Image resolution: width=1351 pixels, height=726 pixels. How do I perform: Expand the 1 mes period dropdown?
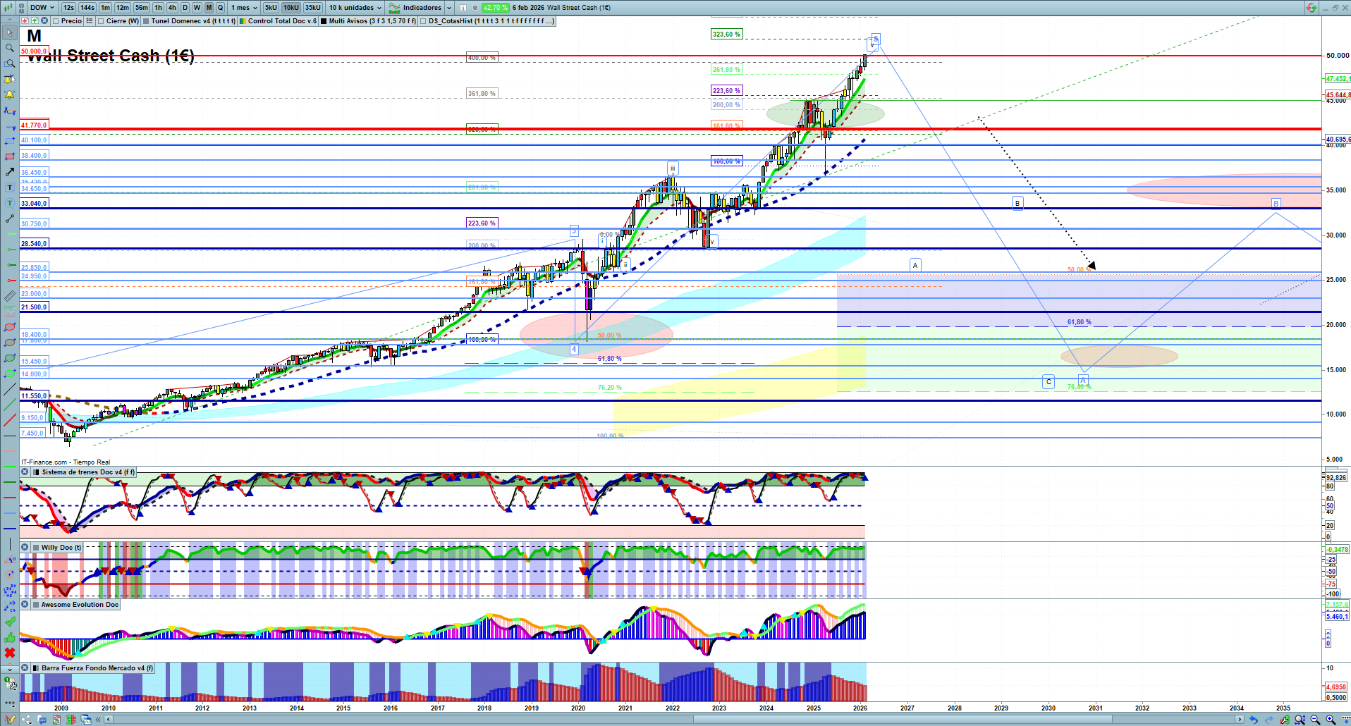244,8
